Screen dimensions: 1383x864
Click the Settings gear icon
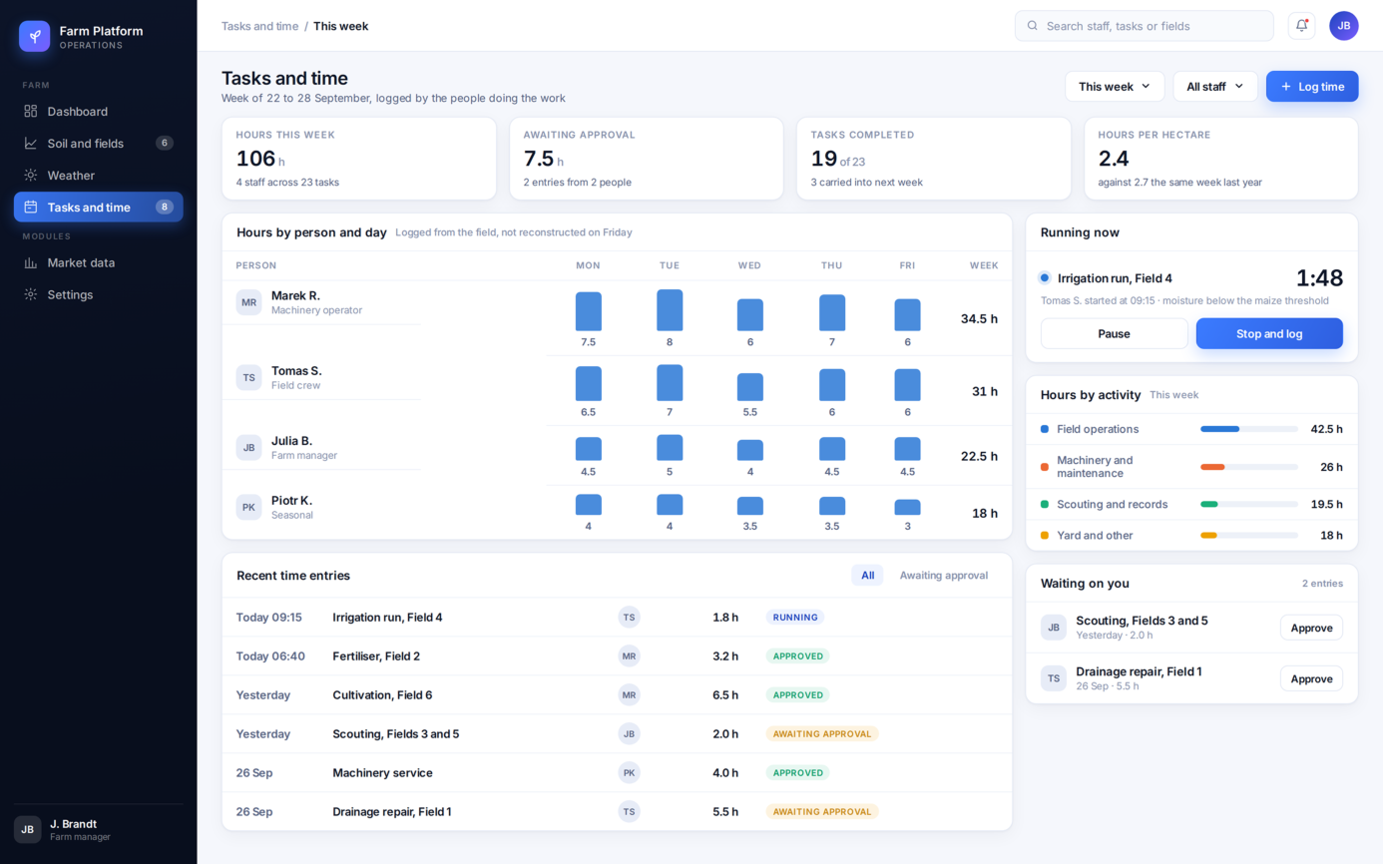tap(31, 294)
